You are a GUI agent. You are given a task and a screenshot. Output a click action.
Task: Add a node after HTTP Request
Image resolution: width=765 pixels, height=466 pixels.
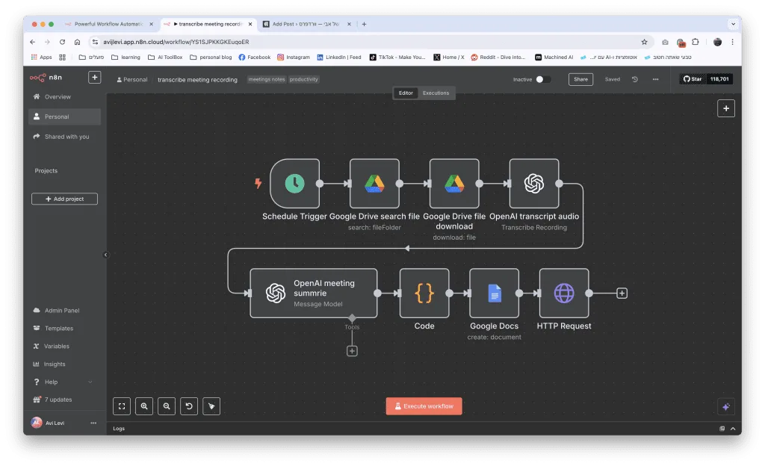(622, 293)
